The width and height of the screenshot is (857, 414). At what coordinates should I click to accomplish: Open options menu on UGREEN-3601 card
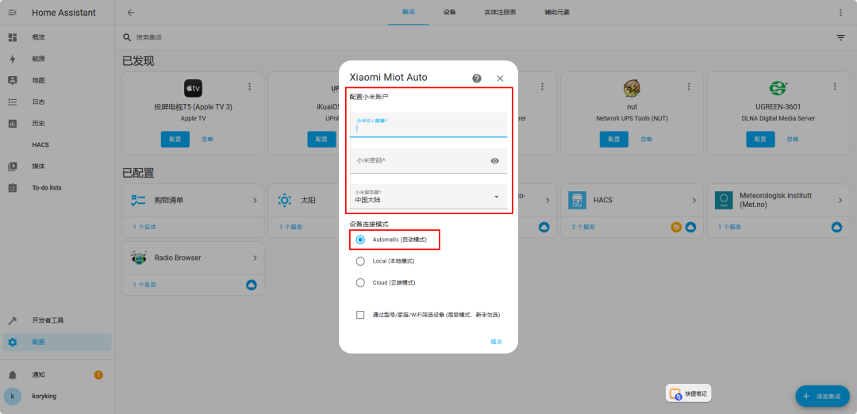point(835,86)
